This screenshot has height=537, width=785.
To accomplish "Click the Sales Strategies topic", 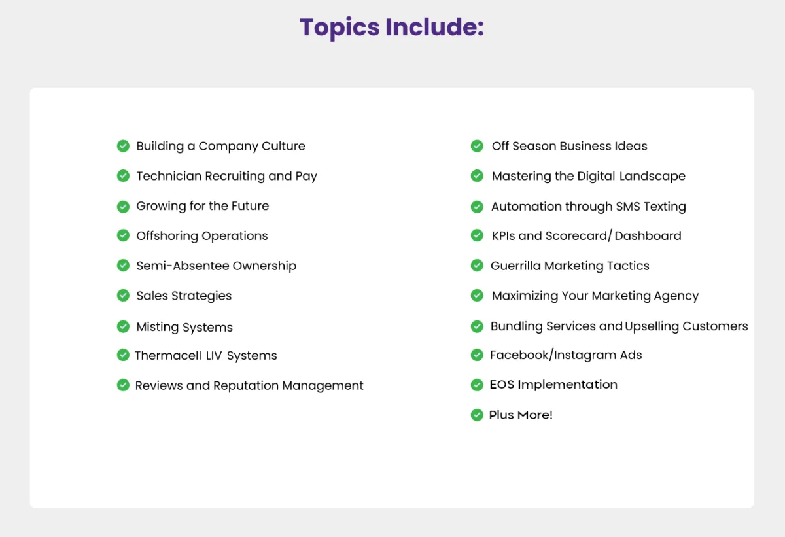I will click(184, 296).
